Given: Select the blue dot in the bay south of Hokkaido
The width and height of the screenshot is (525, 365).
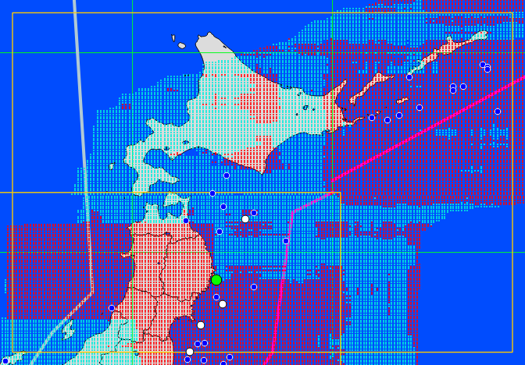Looking at the screenshot, I should 227,175.
